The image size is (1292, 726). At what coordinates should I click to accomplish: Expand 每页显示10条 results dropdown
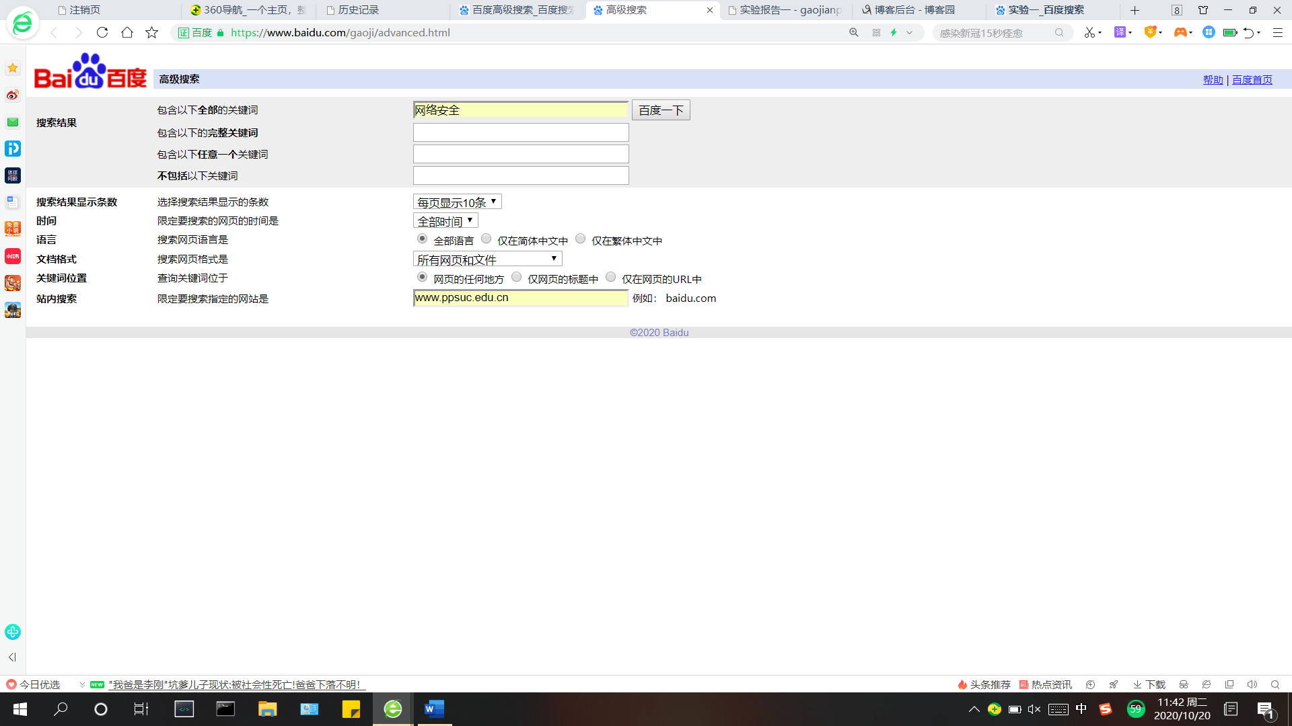pos(457,202)
